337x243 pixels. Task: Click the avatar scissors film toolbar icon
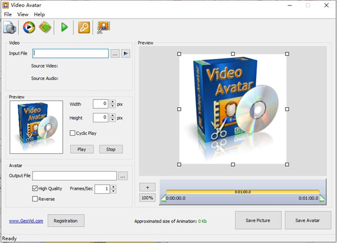pyautogui.click(x=103, y=27)
